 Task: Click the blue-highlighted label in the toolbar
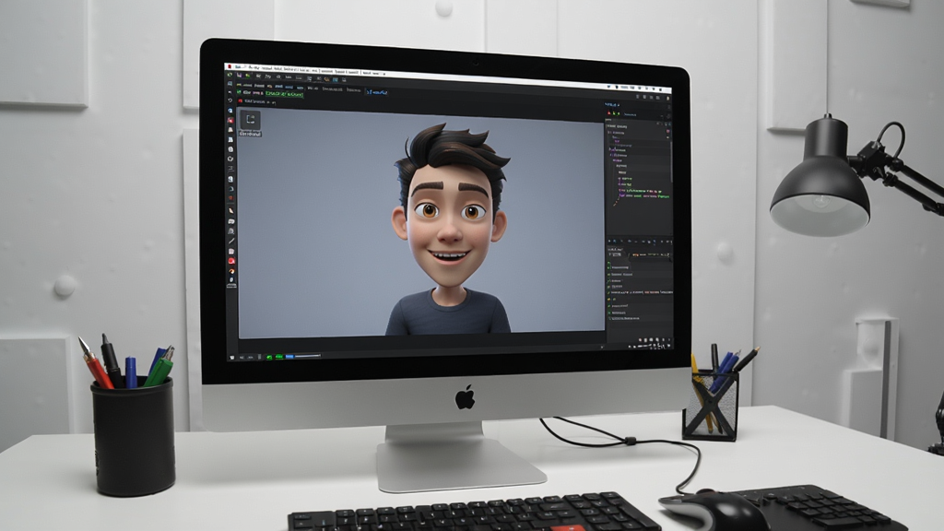click(x=377, y=93)
